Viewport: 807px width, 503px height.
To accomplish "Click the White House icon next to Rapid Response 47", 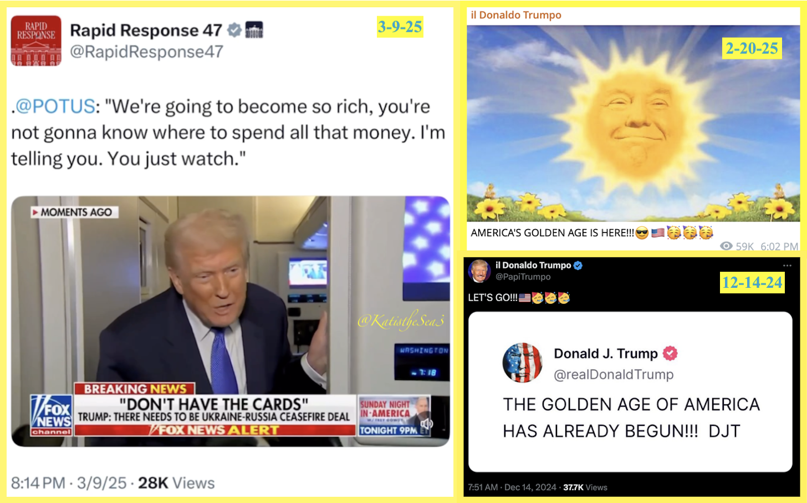I will 254,30.
